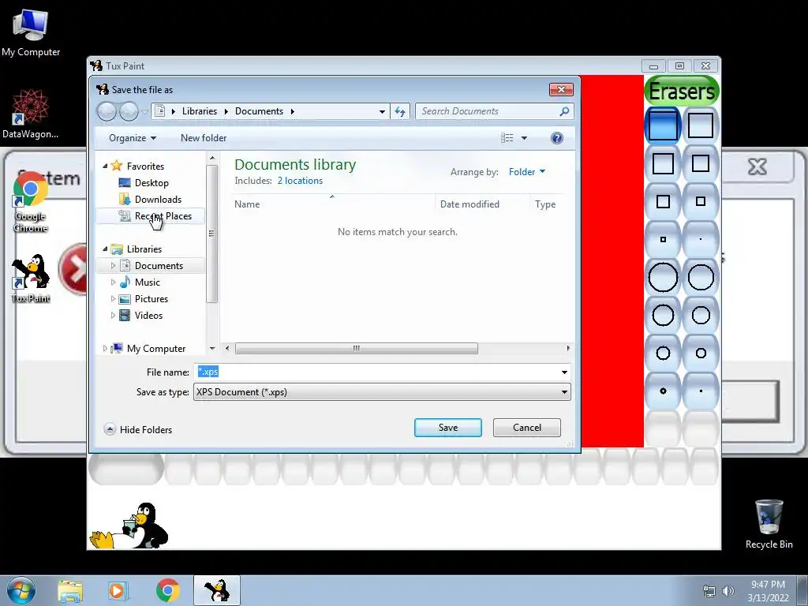Click inside the File name field

pos(376,372)
